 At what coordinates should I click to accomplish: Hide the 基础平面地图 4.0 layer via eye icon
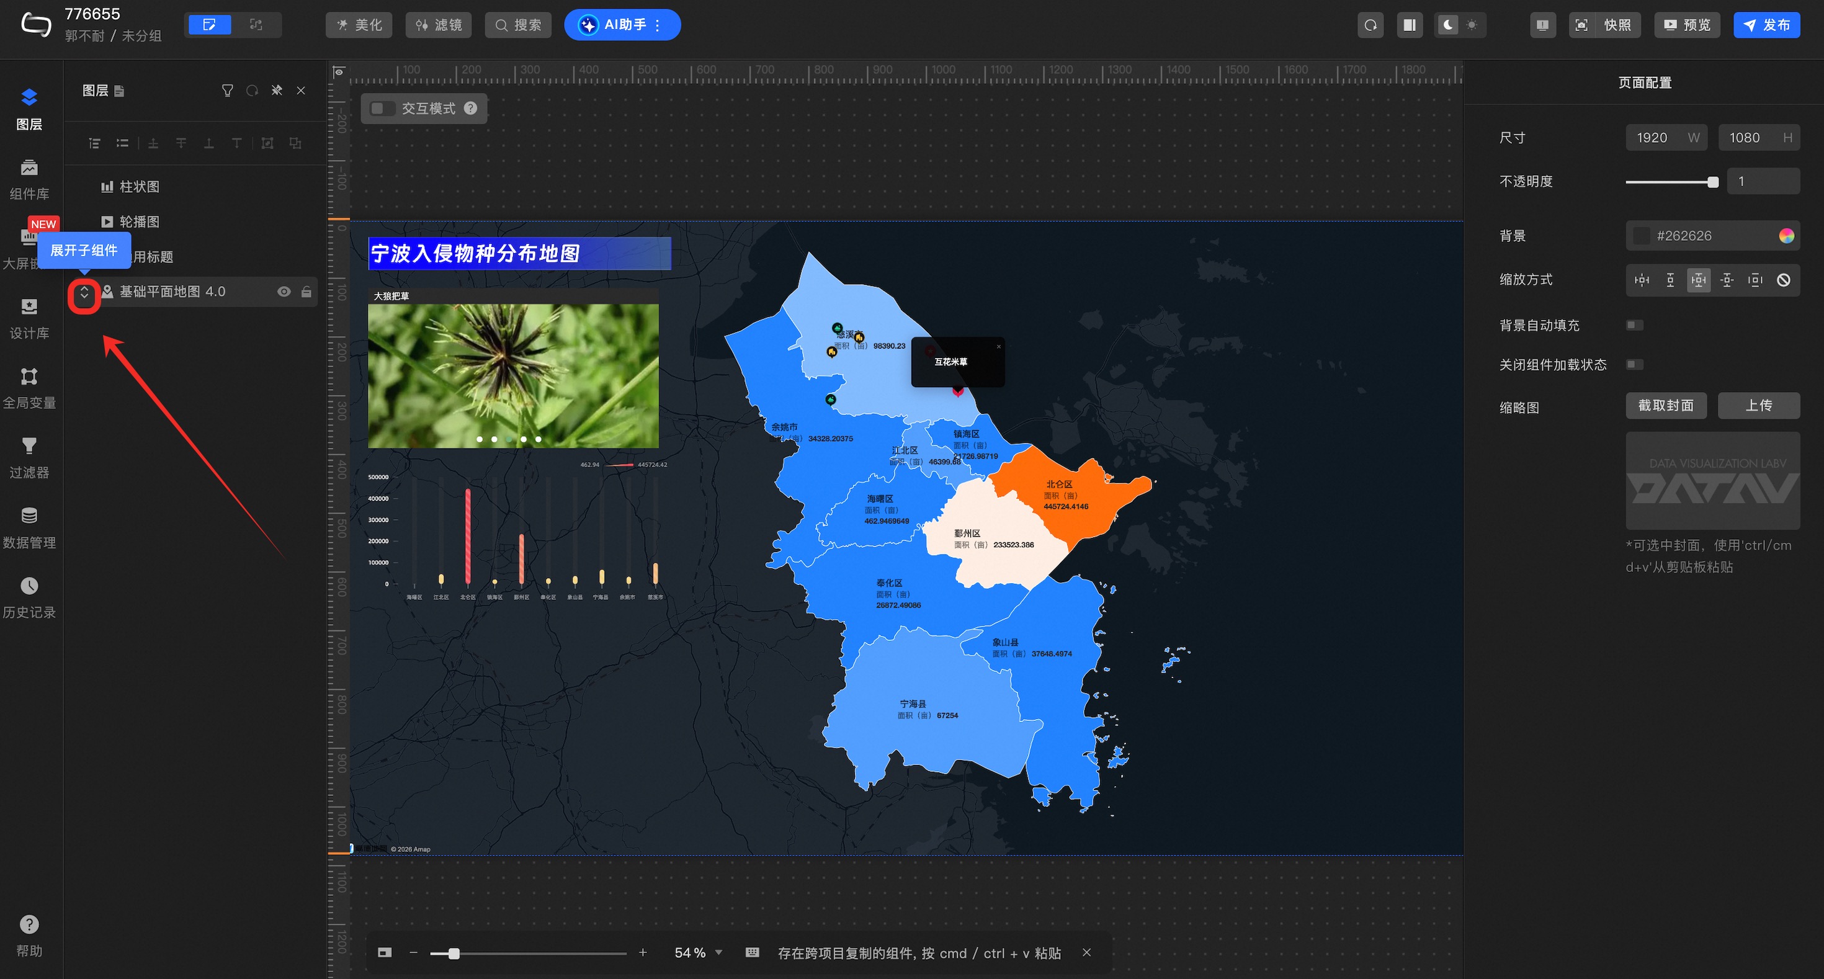point(284,292)
